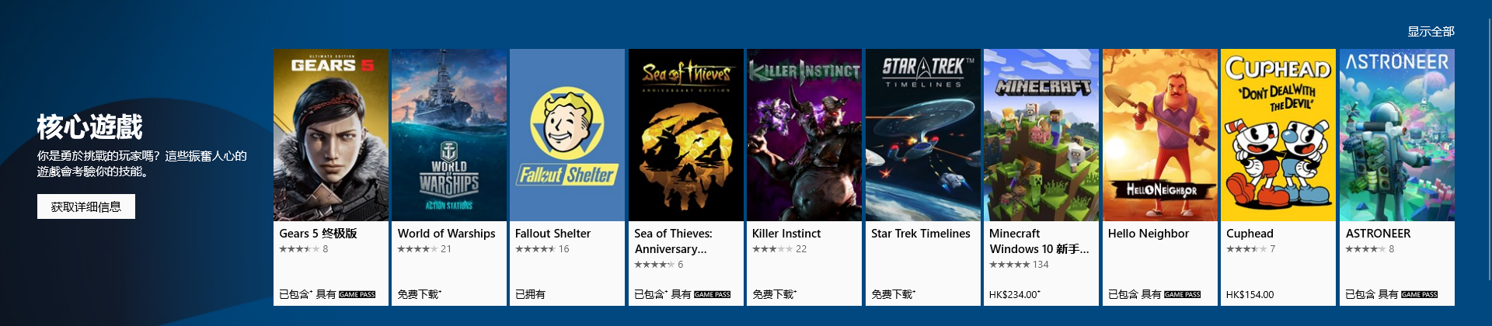Click the Game Pass badge under Gears 5

[357, 295]
